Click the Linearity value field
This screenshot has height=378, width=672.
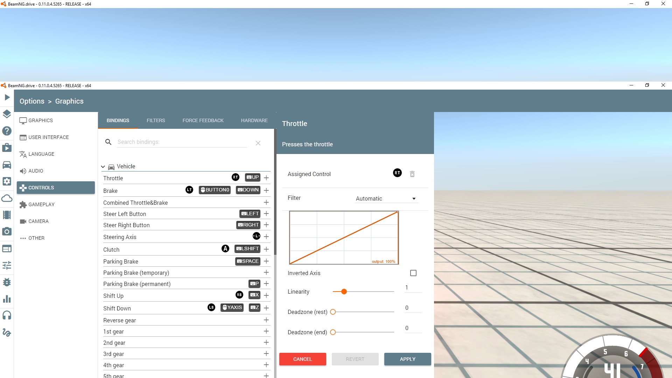(x=413, y=288)
